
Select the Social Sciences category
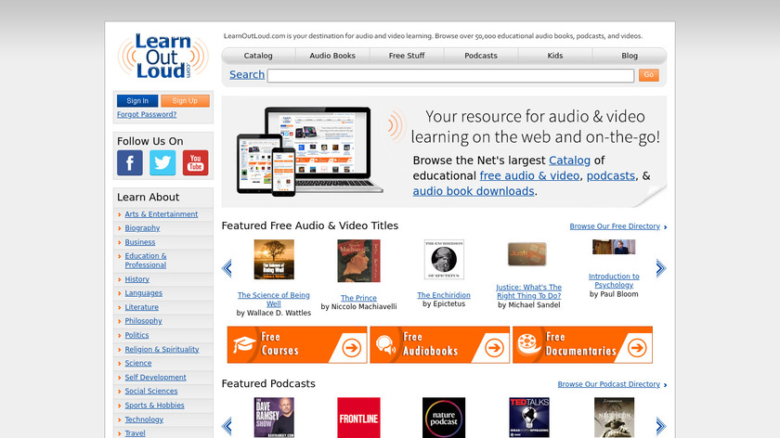tap(151, 392)
